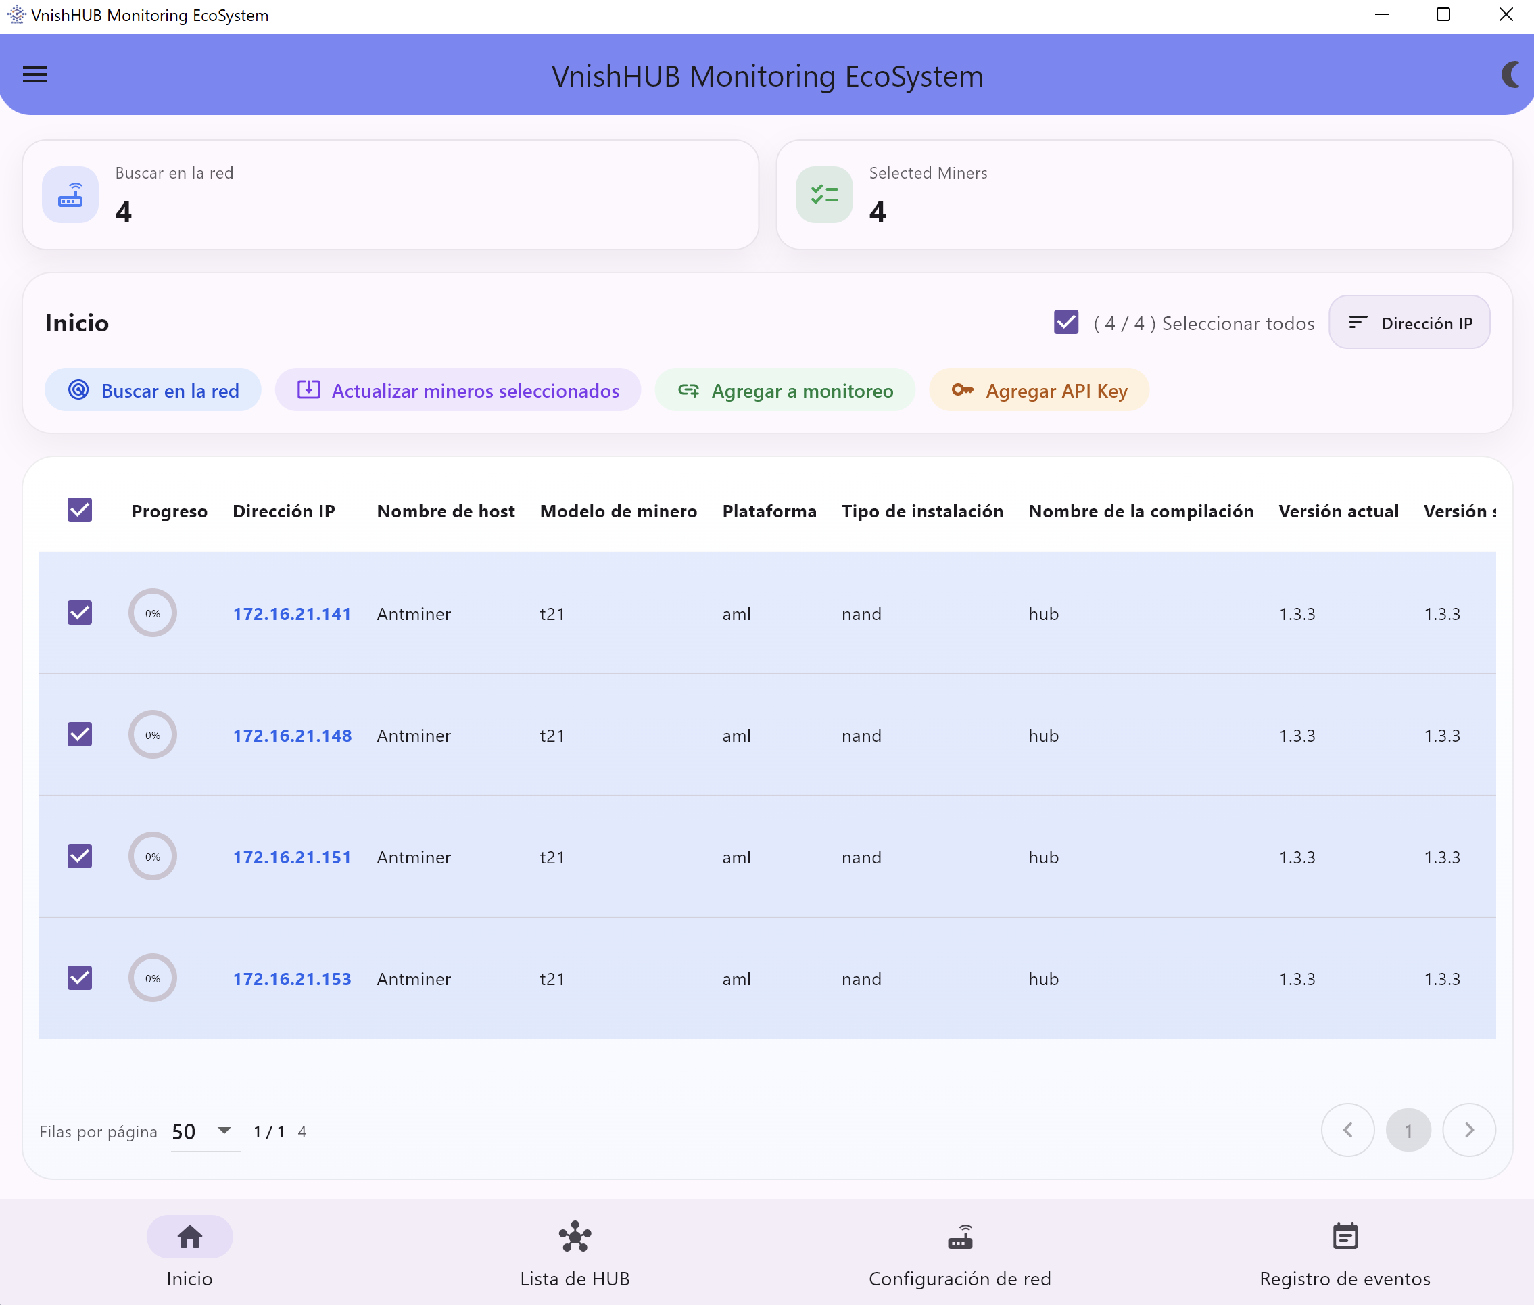Image resolution: width=1534 pixels, height=1305 pixels.
Task: Sort by Nombre de la compilación header
Action: [x=1141, y=511]
